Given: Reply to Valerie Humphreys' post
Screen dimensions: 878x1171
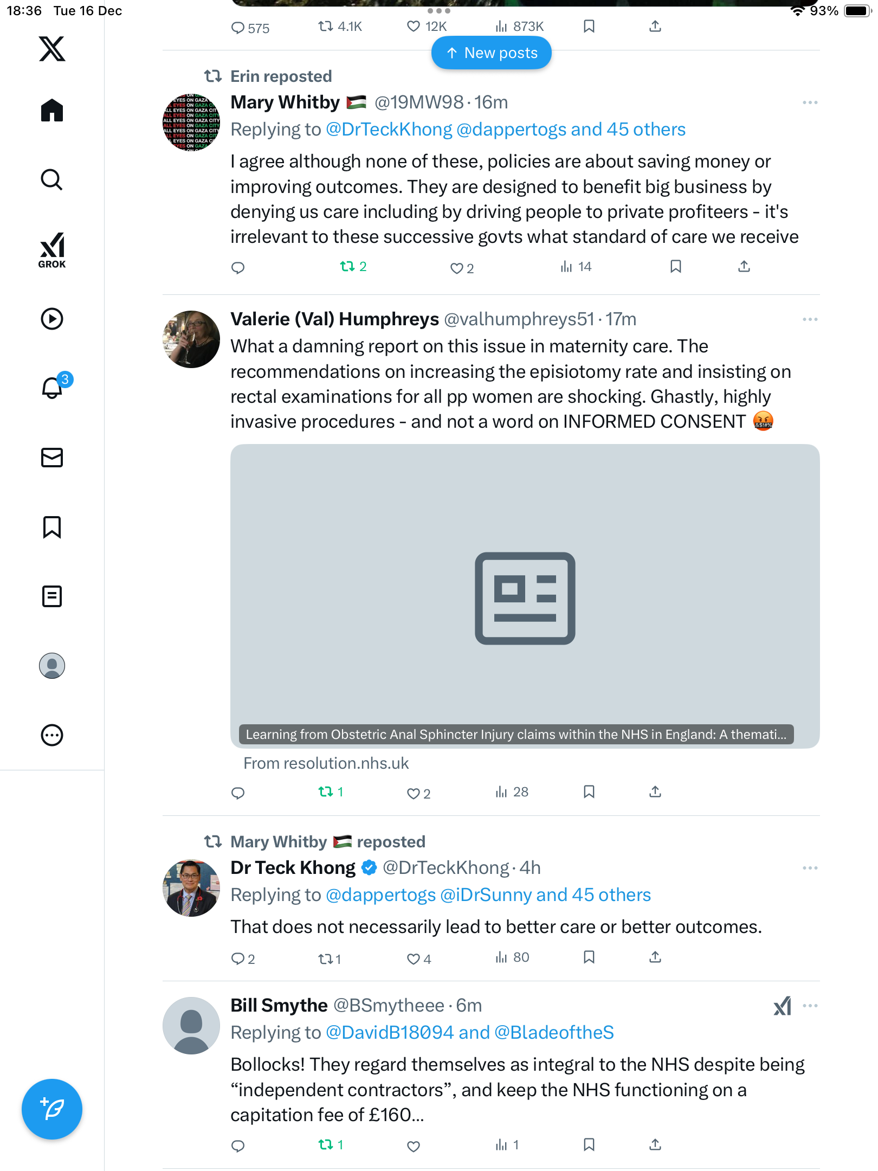Looking at the screenshot, I should pyautogui.click(x=238, y=793).
